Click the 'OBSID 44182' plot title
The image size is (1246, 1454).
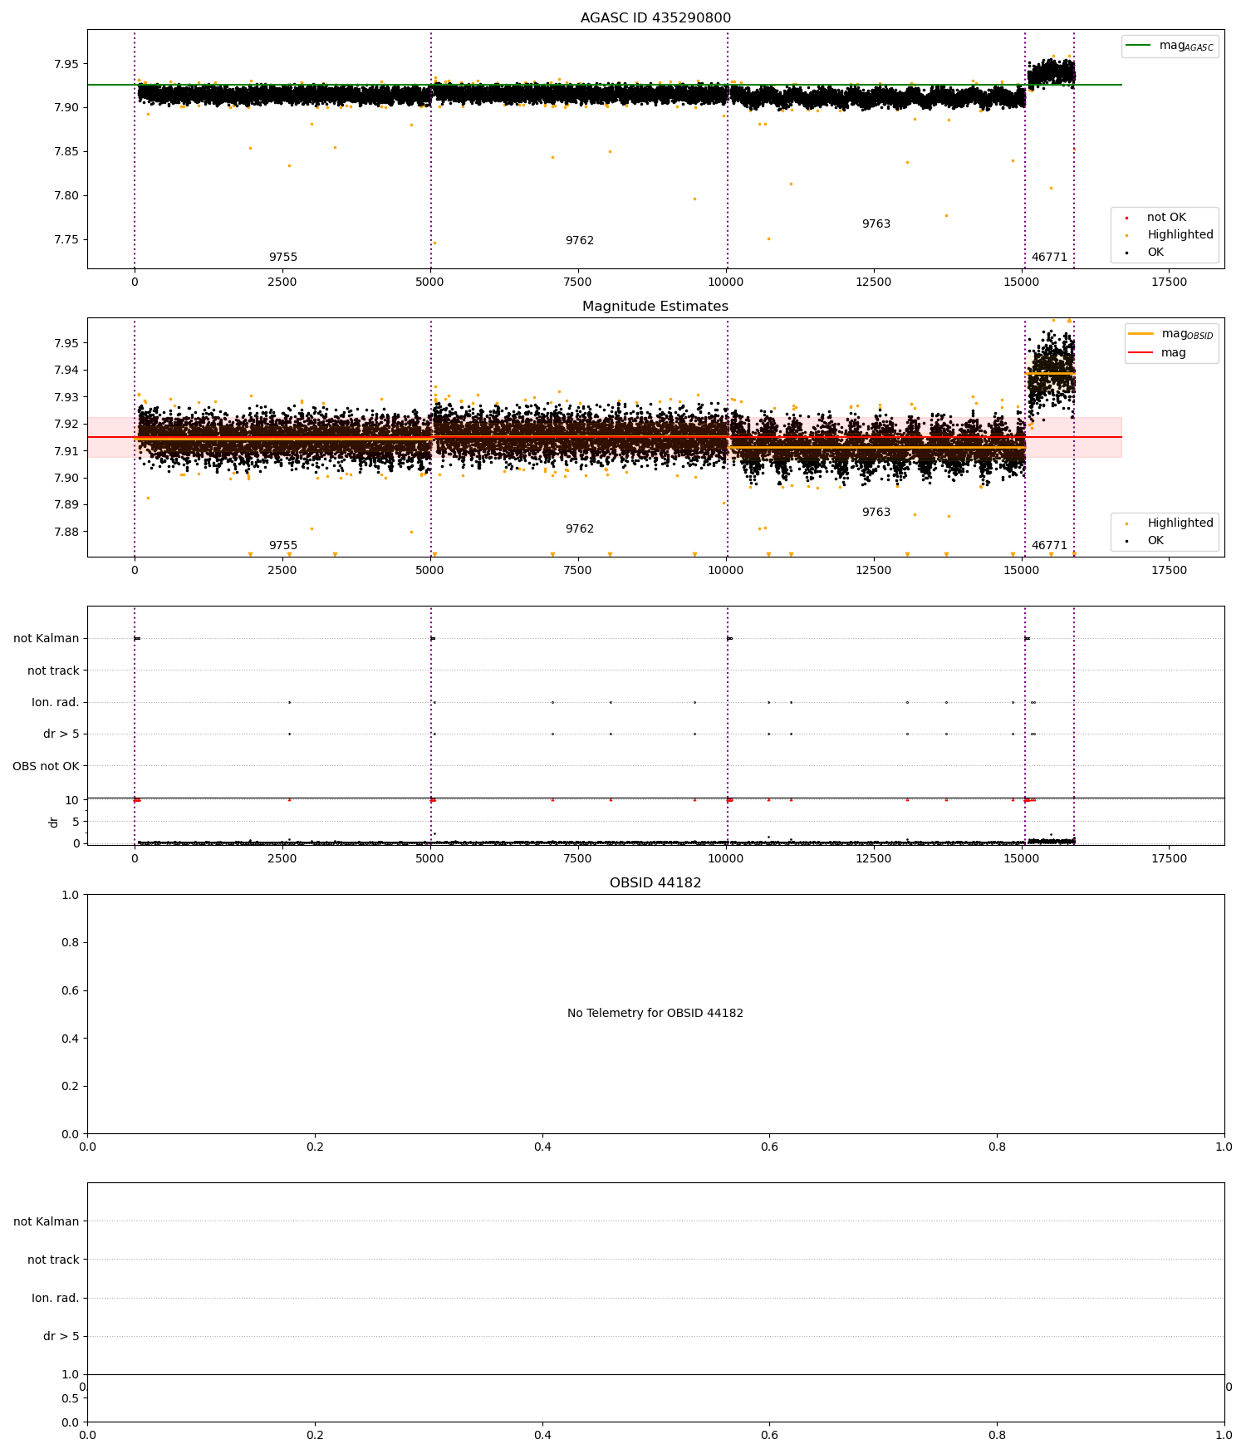click(x=655, y=883)
